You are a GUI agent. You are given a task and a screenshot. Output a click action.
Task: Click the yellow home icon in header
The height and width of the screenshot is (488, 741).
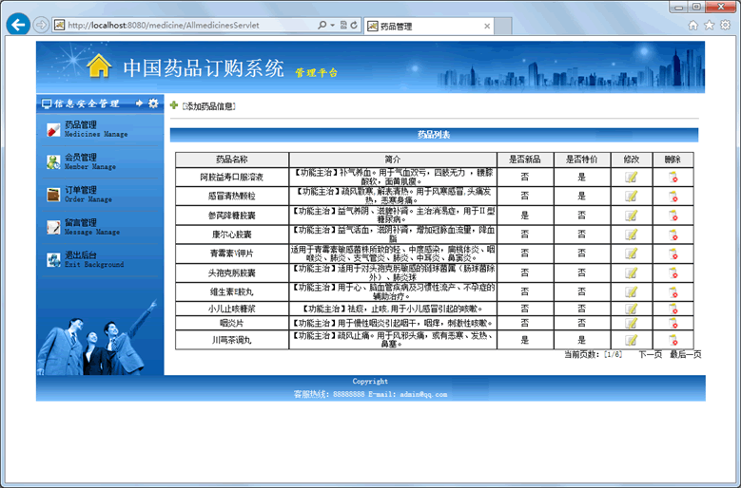click(x=99, y=66)
